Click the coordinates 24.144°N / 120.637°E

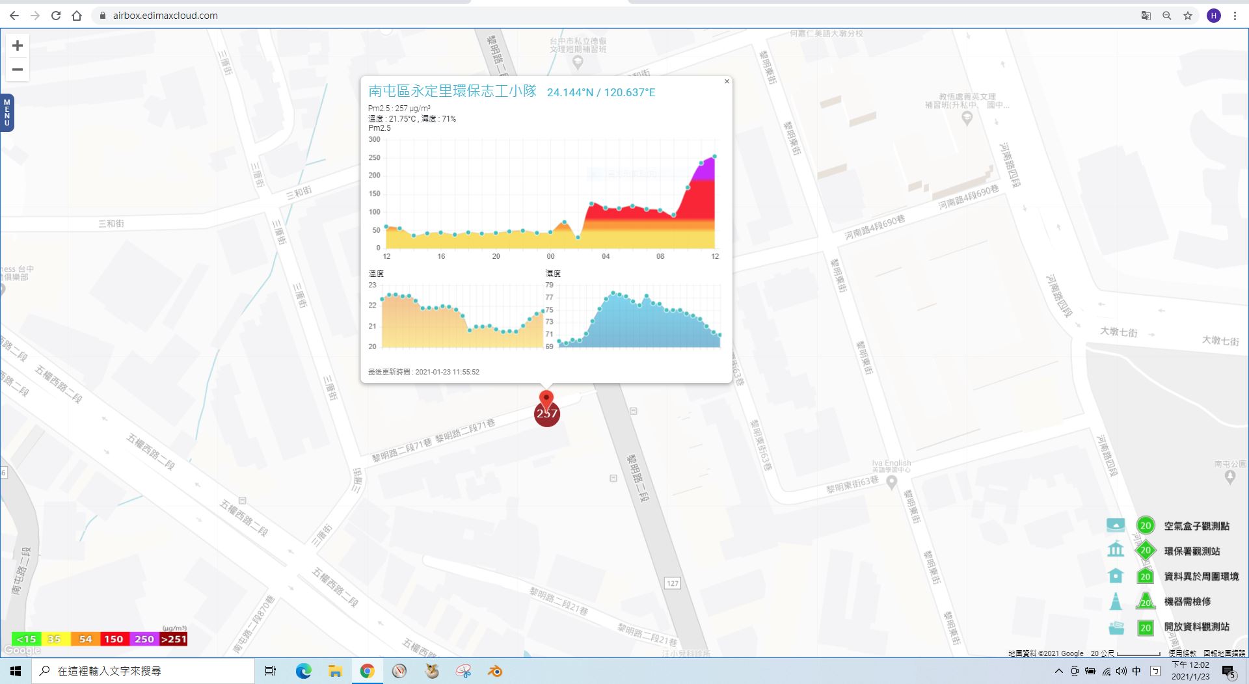601,92
